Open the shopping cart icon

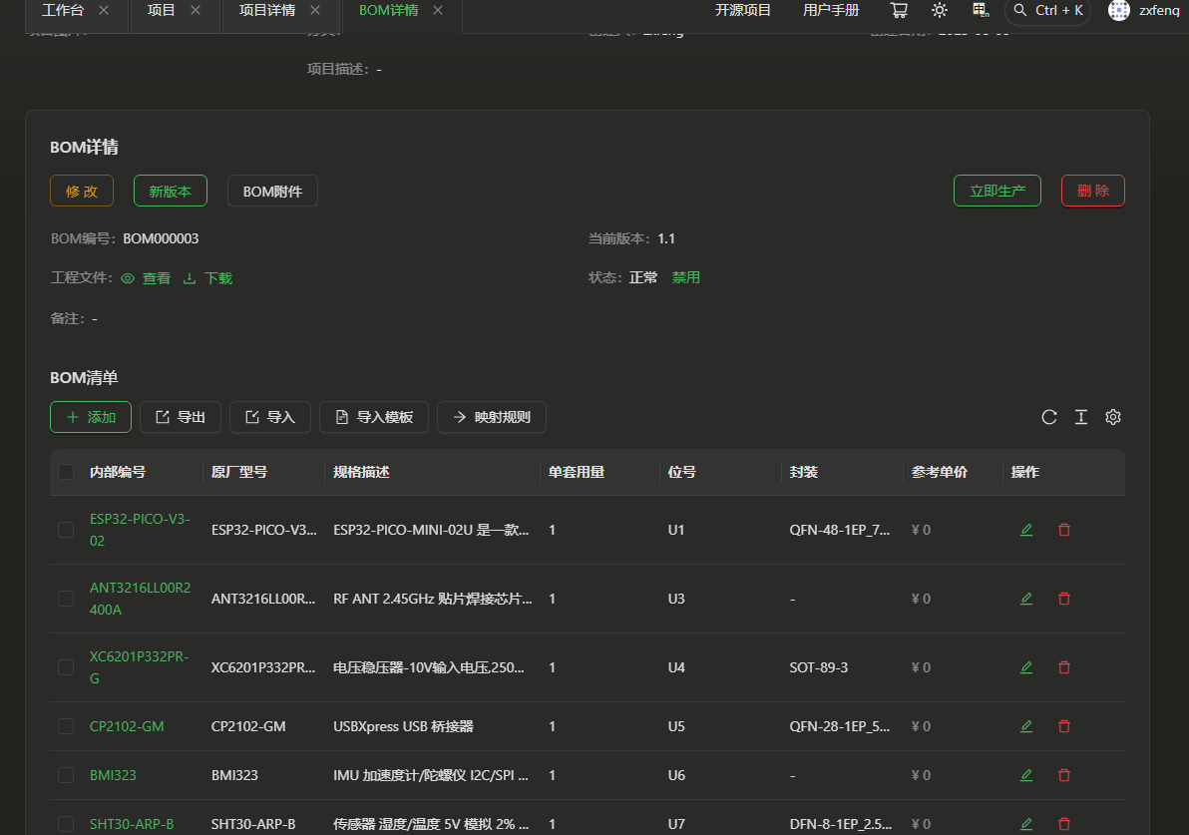pyautogui.click(x=899, y=10)
